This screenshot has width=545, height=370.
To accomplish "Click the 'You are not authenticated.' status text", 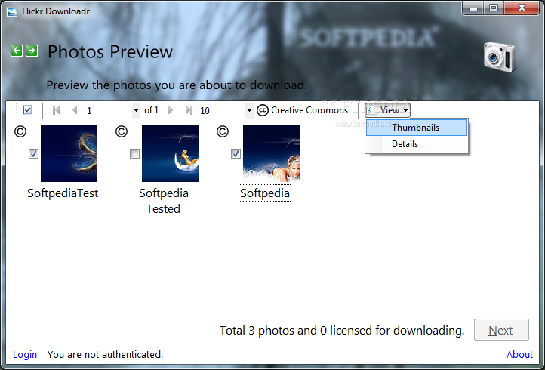I will [x=105, y=354].
